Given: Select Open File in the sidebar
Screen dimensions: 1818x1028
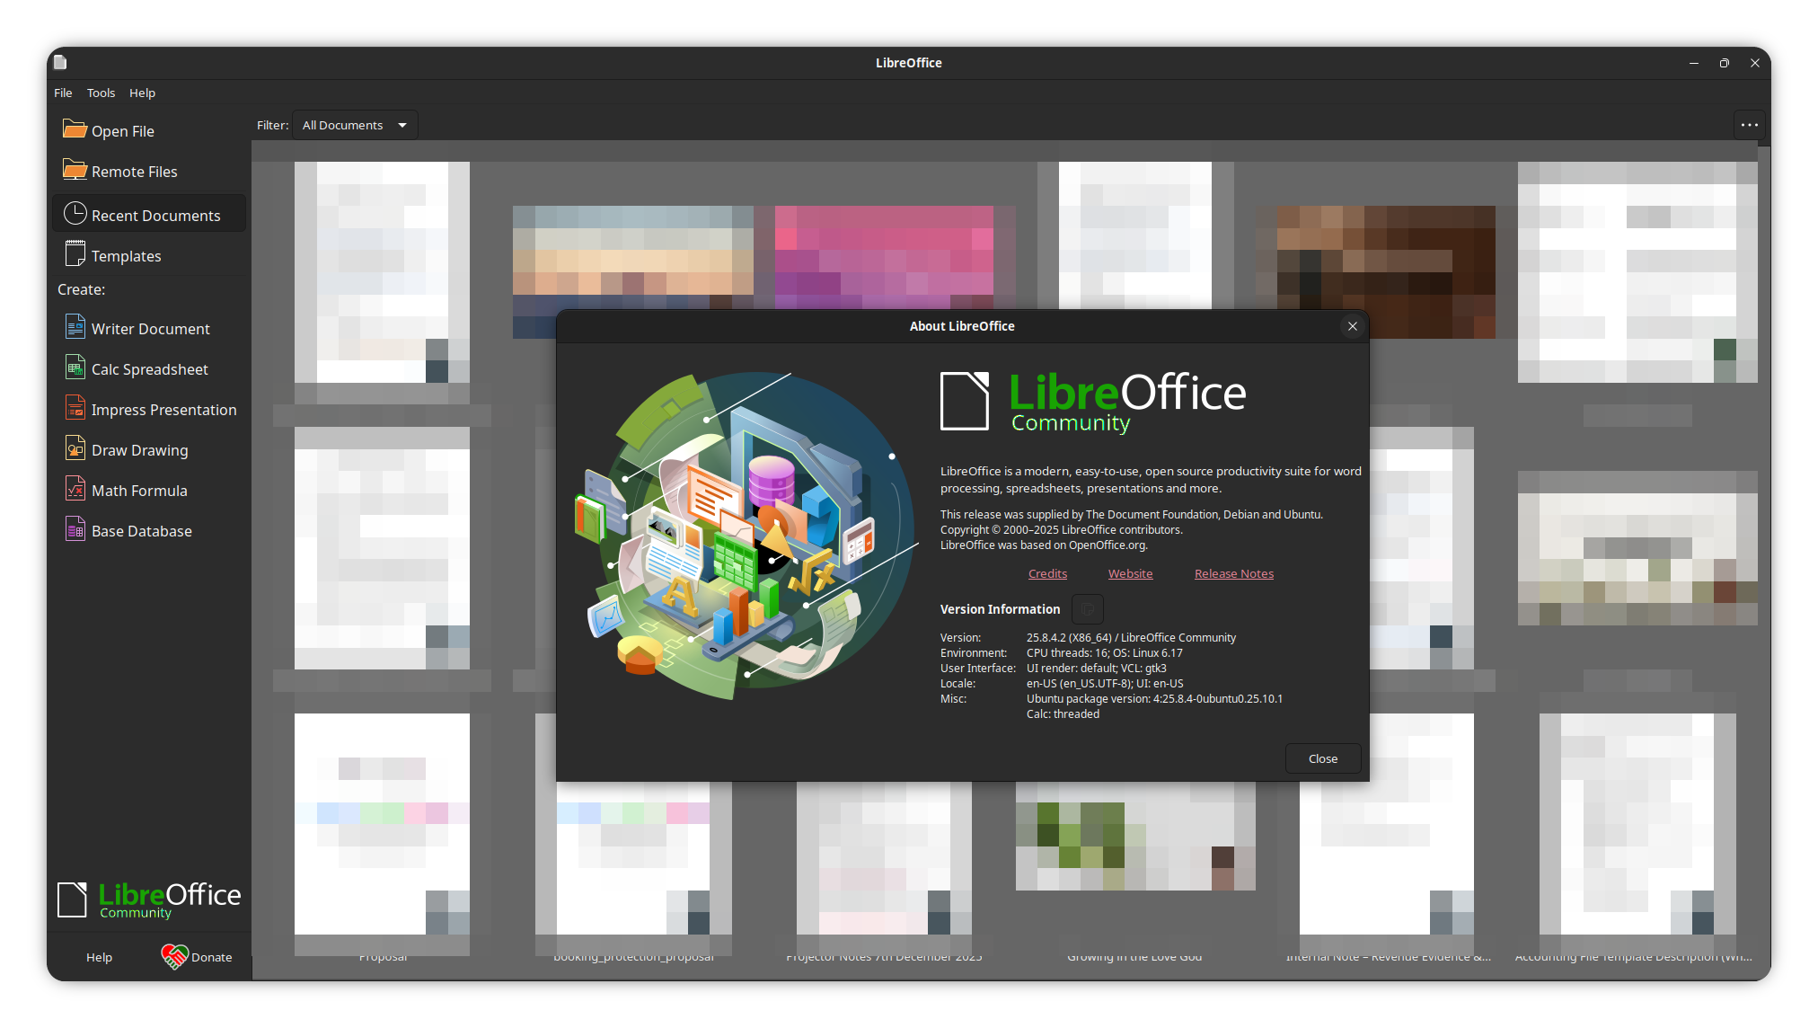Looking at the screenshot, I should (122, 130).
